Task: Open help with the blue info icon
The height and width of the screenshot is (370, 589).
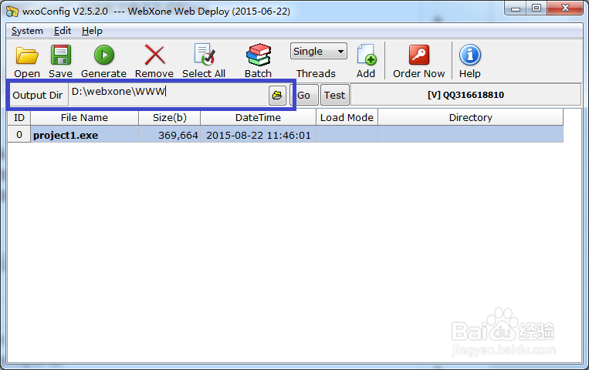Action: (470, 55)
